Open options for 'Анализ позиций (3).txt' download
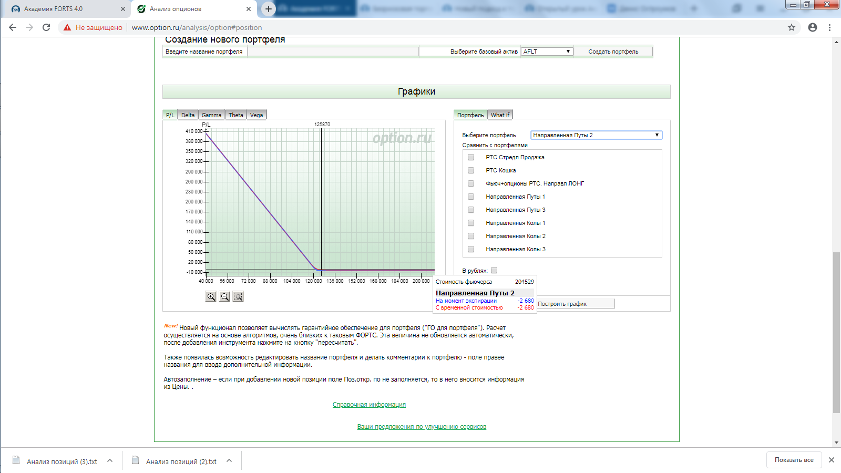841x473 pixels. [110, 461]
